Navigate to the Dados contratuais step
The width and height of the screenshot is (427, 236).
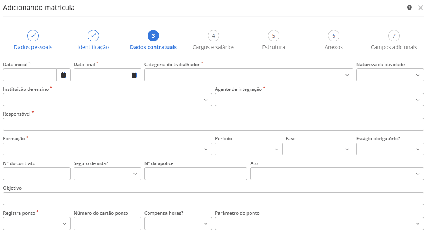[153, 47]
